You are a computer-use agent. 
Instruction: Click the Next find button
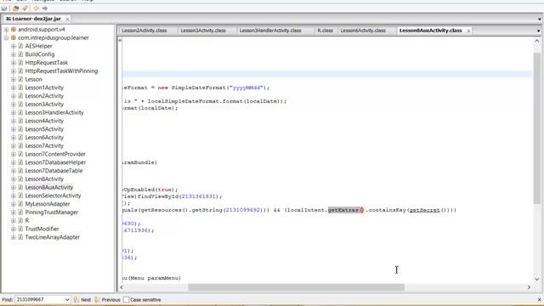pyautogui.click(x=82, y=300)
